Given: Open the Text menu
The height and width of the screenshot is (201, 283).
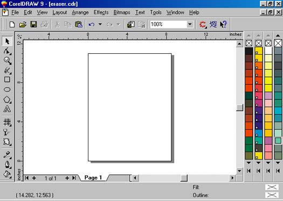Looking at the screenshot, I should (x=140, y=12).
